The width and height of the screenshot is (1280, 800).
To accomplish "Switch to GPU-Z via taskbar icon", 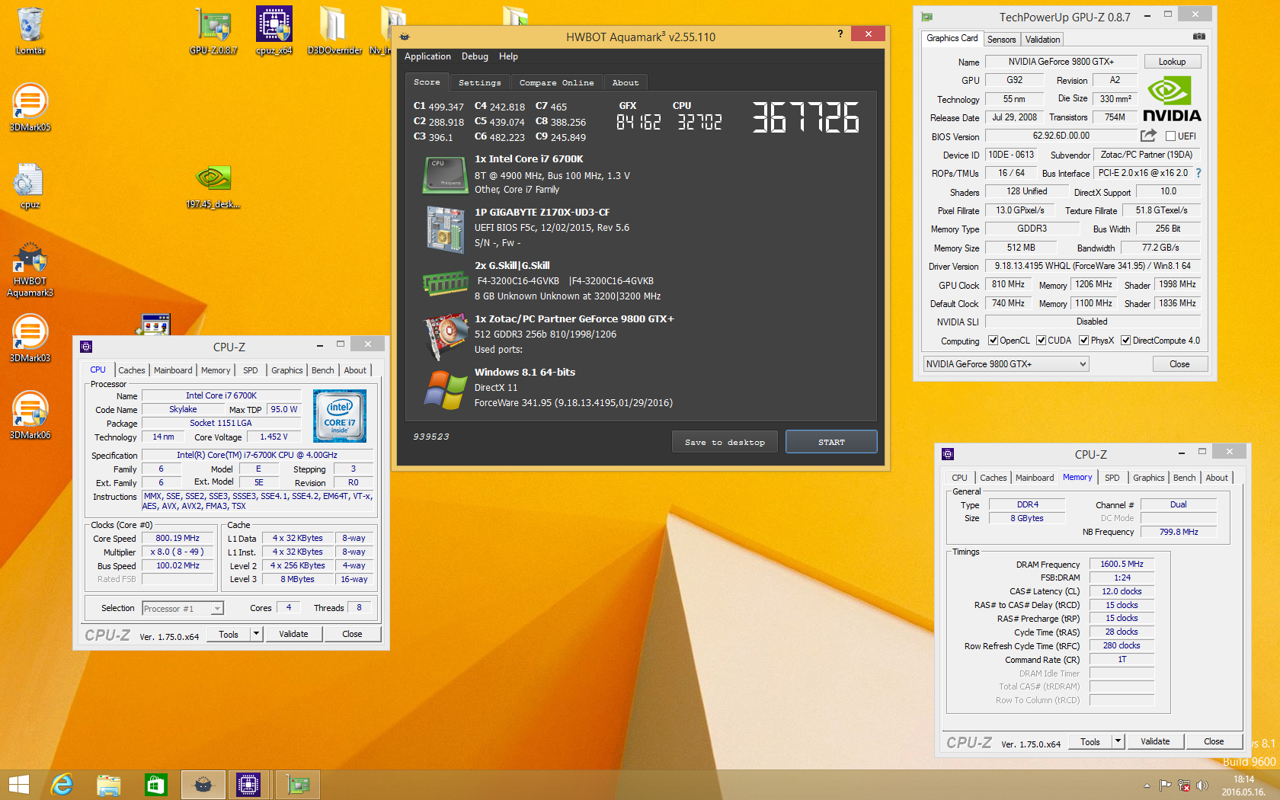I will coord(296,785).
